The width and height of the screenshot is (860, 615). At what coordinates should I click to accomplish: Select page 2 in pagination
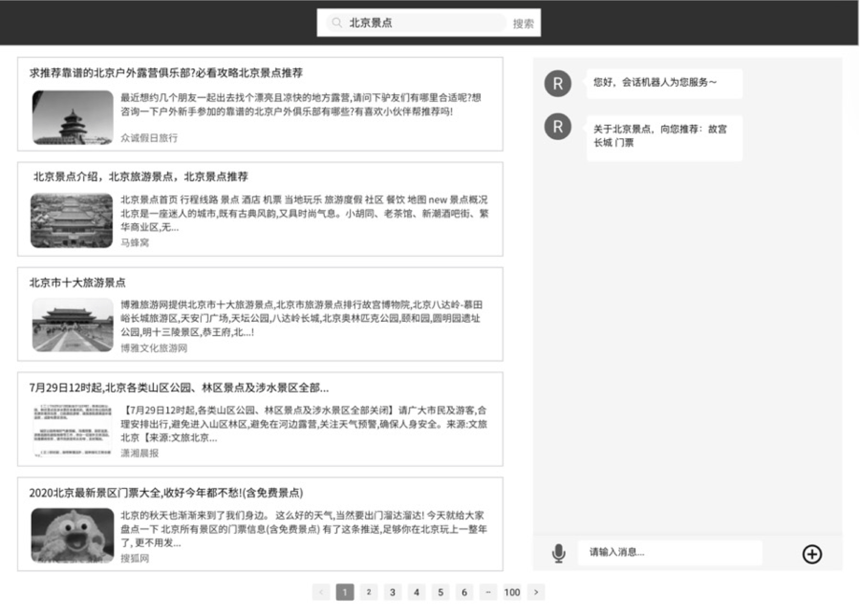pos(369,592)
